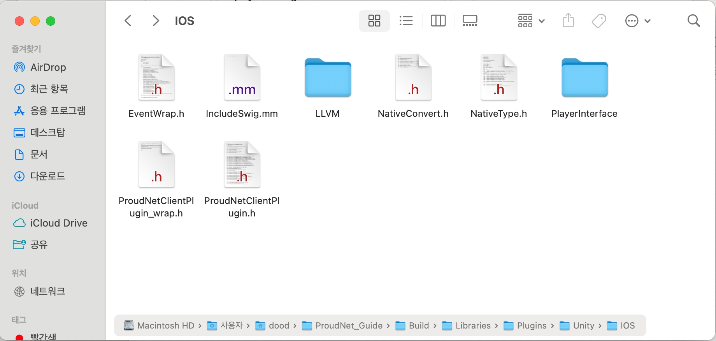Open iCloud Drive in the sidebar

tap(58, 223)
